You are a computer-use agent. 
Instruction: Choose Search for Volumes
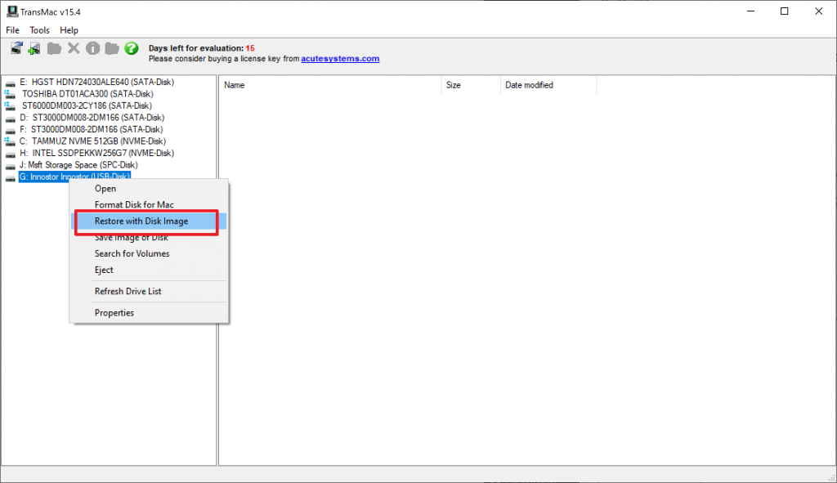click(x=149, y=253)
